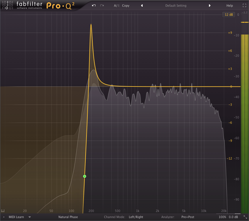
Task: Click the Pro-Q 2 product title
Action: click(60, 6)
